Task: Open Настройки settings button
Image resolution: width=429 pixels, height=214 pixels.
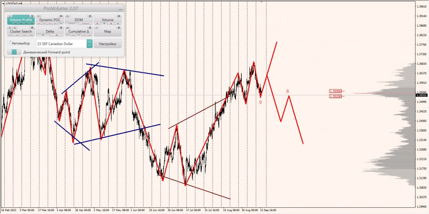Action: (108, 44)
